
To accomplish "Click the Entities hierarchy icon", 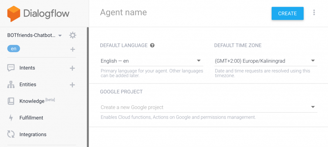I will (11, 85).
